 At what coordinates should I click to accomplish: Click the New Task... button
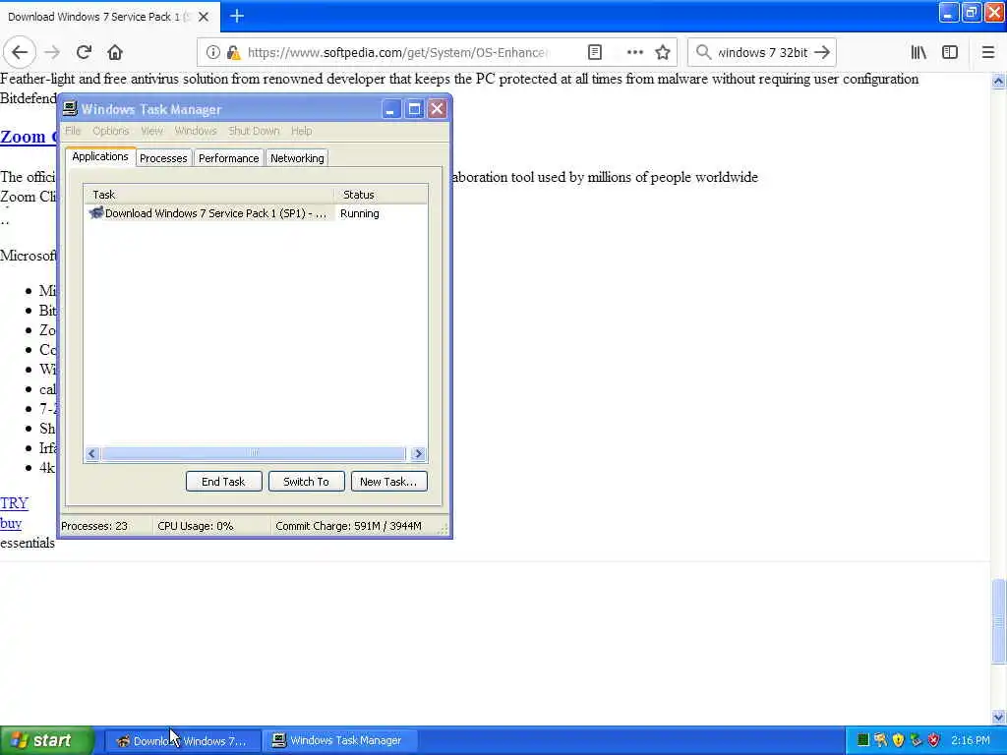point(388,482)
